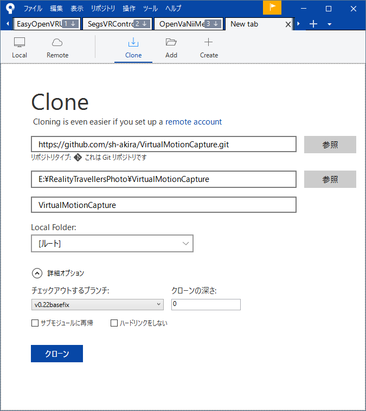Open the Local repositories view
This screenshot has height=411, width=366.
coord(20,48)
